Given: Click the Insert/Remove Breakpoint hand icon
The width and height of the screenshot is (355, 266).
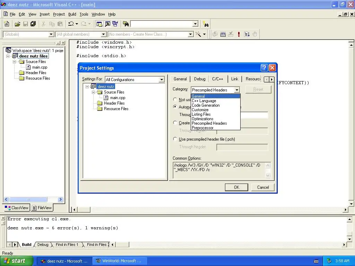Looking at the screenshot, I should pos(255,34).
